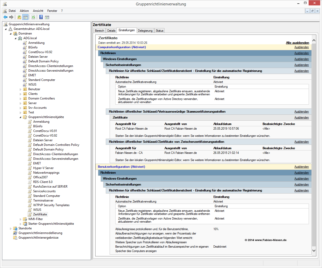Toggle the show/hide console tree toolbar icon

click(x=25, y=17)
